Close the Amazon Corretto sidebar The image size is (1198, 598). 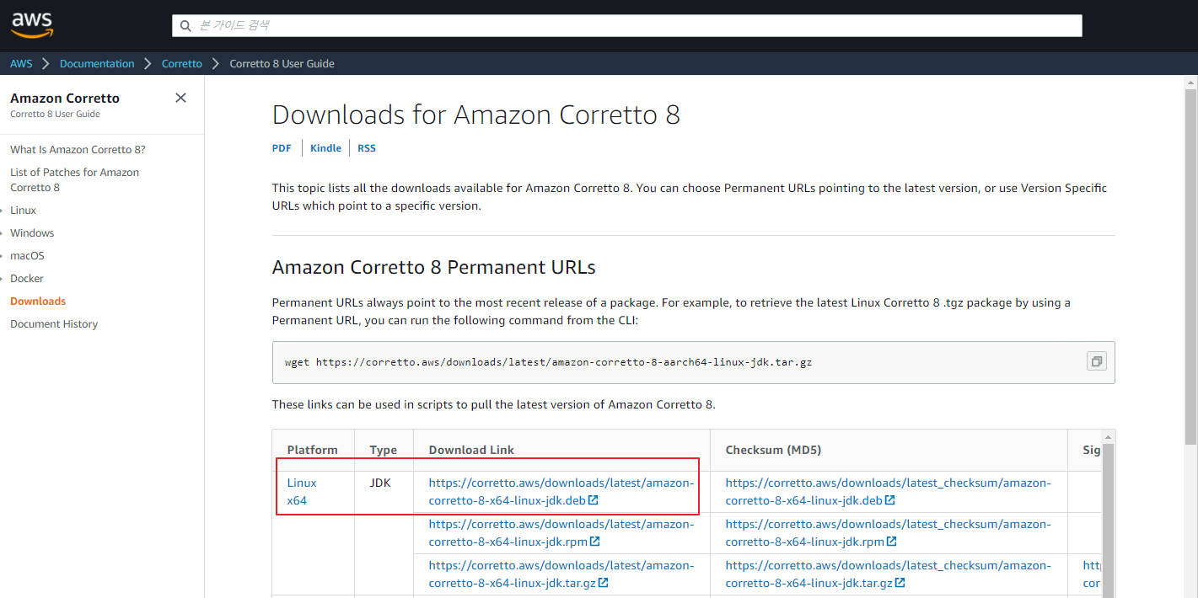[x=180, y=98]
